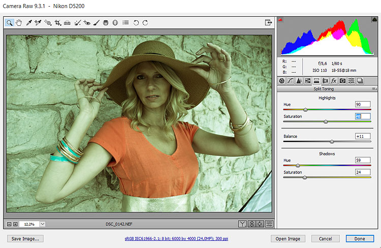Open the zoom level dropdown
381x248 pixels.
42,224
